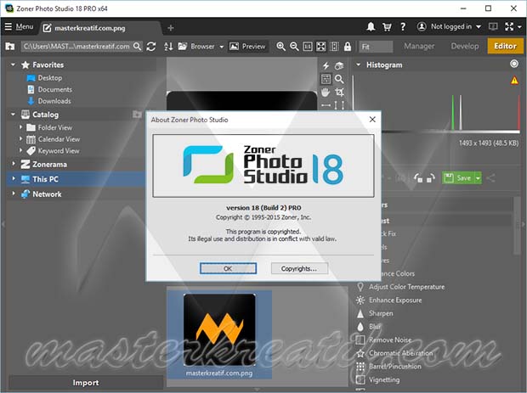Zoom out with the minus magnifier
This screenshot has width=527, height=393.
coord(294,47)
